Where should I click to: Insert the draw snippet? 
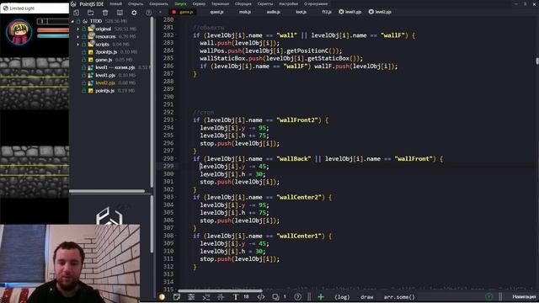pos(367,297)
